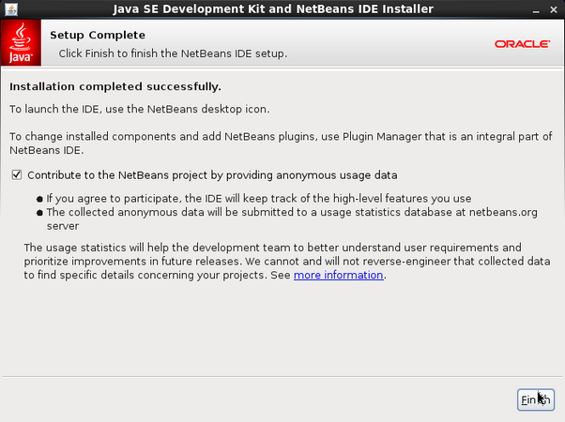
Task: Uncheck the anonymous usage data checkbox
Action: click(16, 175)
